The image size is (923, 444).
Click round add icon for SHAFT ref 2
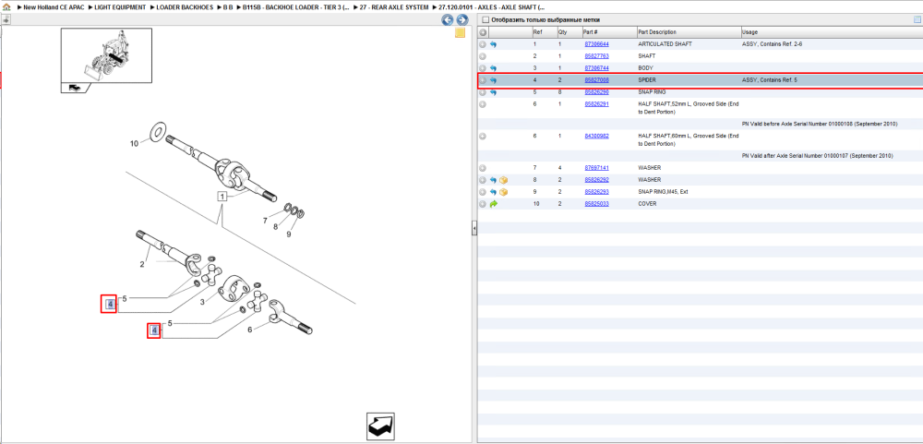coord(483,56)
